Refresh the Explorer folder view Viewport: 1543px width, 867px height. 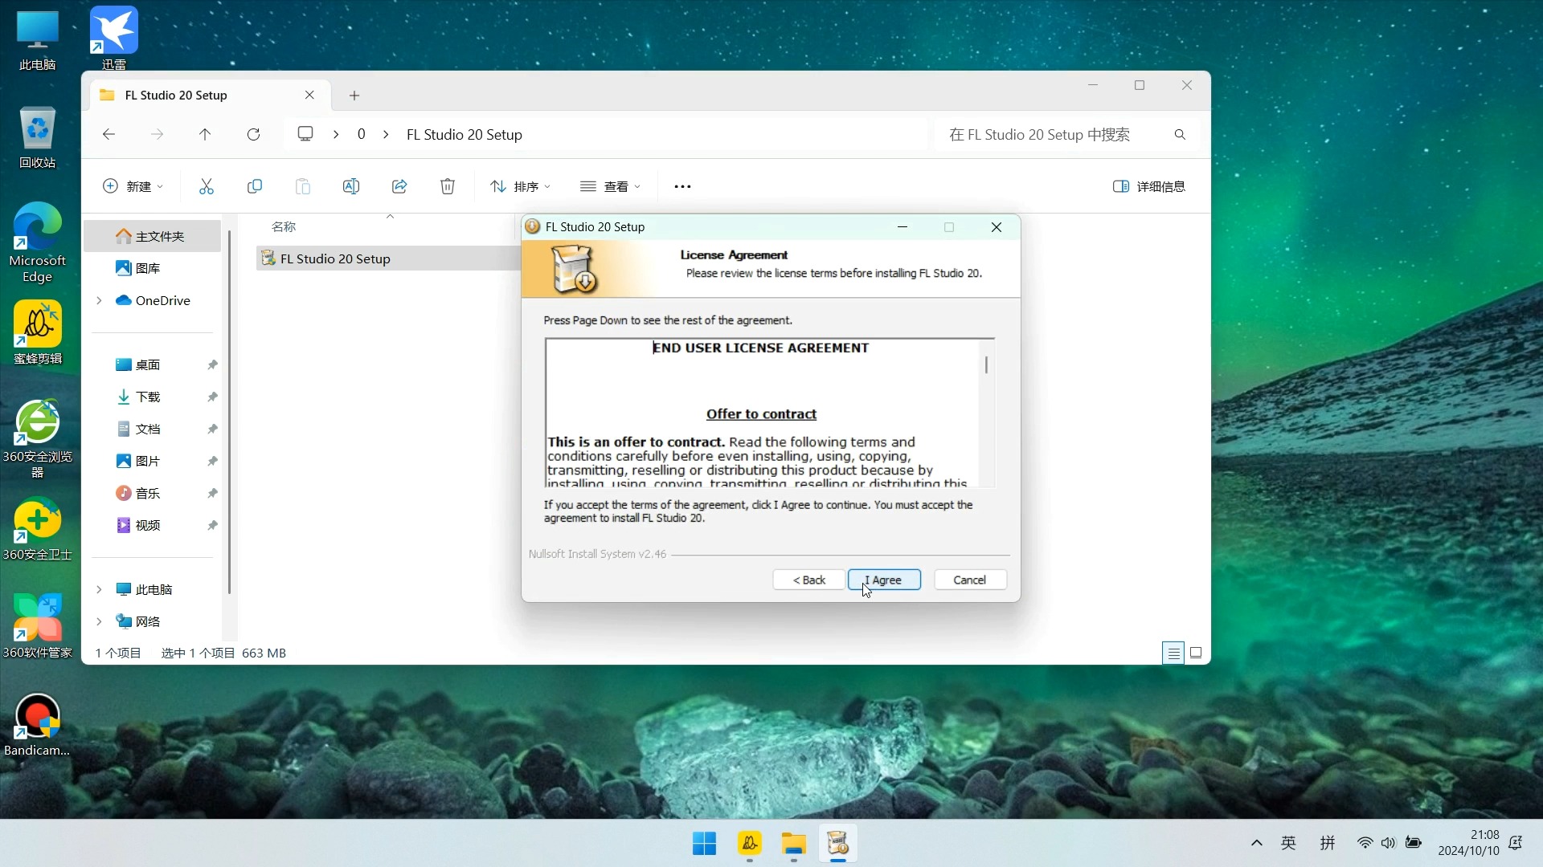coord(253,134)
